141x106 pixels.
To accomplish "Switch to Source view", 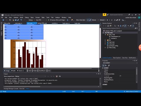I will 20,71.
